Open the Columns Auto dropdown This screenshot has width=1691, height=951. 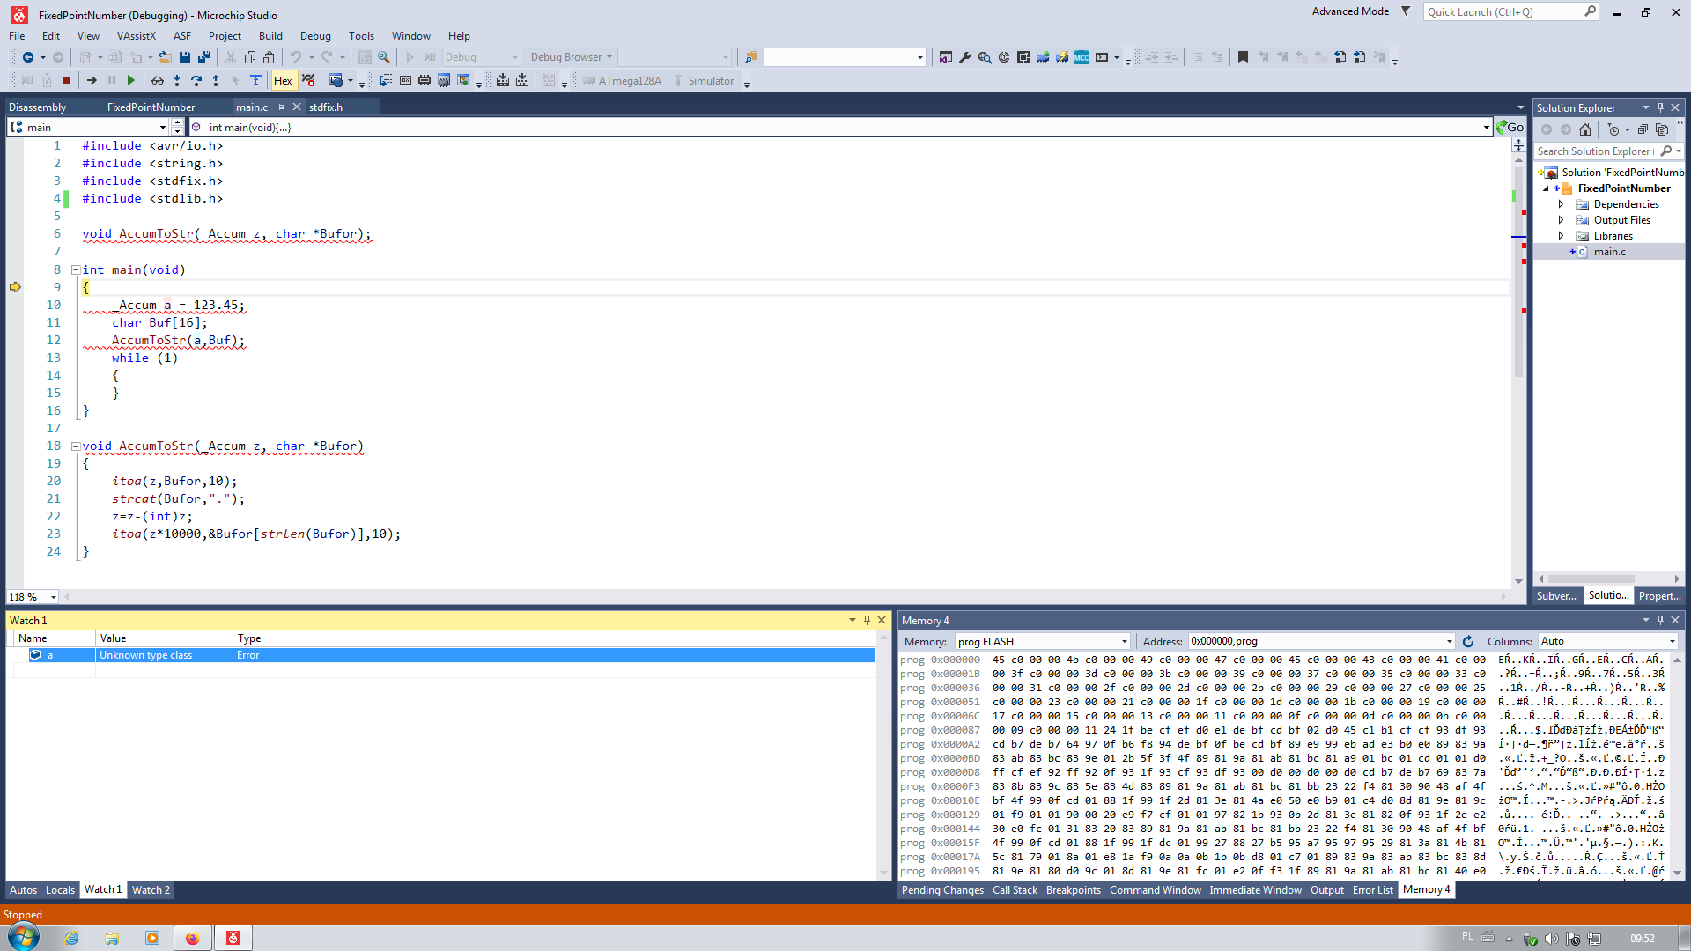pyautogui.click(x=1671, y=641)
